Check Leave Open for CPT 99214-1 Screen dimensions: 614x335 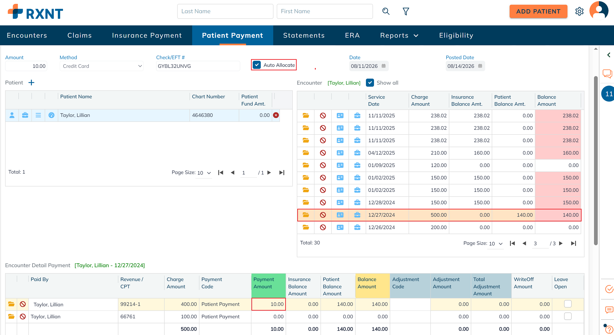click(568, 304)
